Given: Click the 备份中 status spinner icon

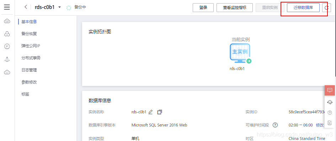Looking at the screenshot, I should pyautogui.click(x=69, y=8).
